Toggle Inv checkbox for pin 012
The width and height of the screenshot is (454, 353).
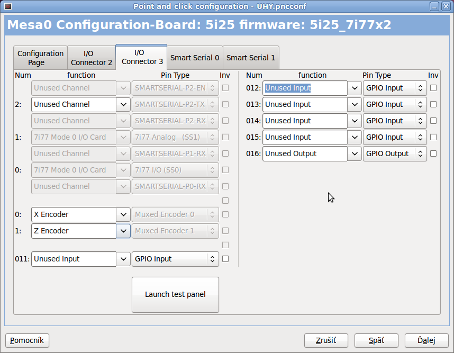coord(433,88)
